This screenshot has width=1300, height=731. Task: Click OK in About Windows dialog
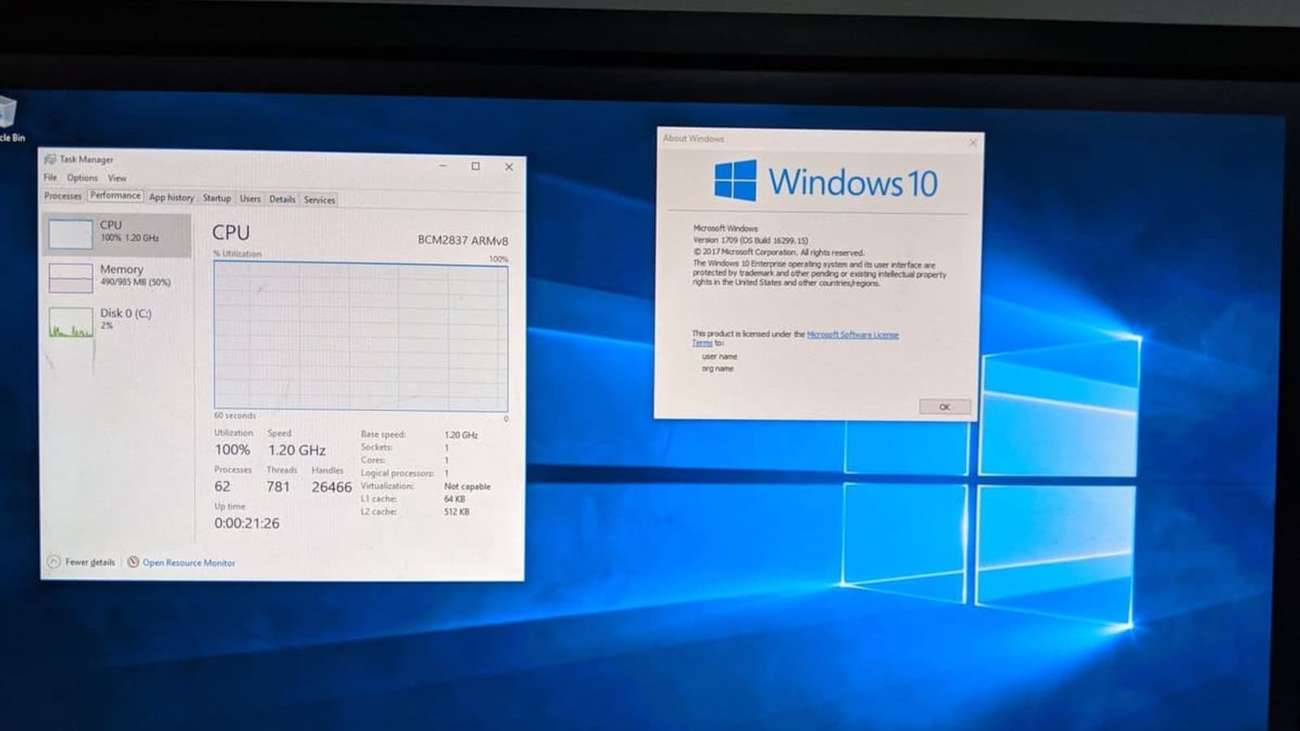pos(944,407)
